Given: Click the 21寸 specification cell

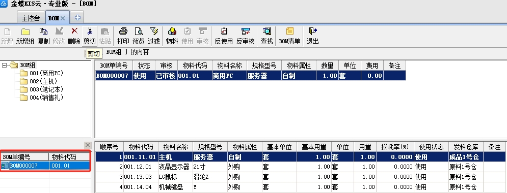Looking at the screenshot, I should (x=210, y=167).
